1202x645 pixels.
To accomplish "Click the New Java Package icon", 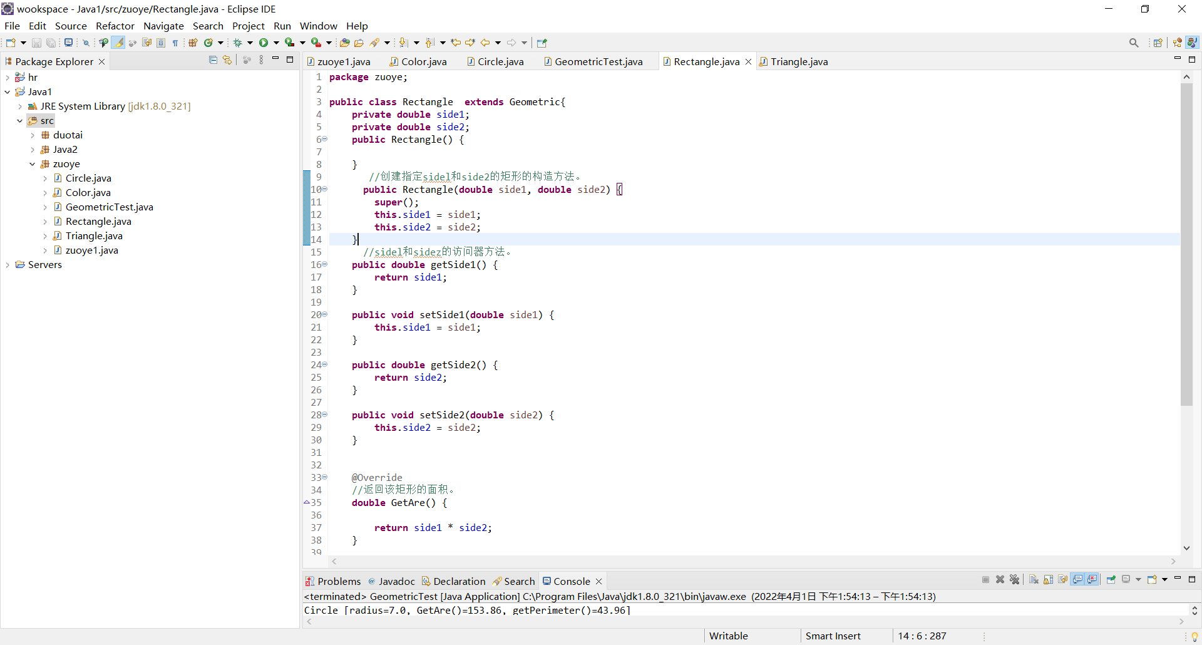I will (x=193, y=43).
